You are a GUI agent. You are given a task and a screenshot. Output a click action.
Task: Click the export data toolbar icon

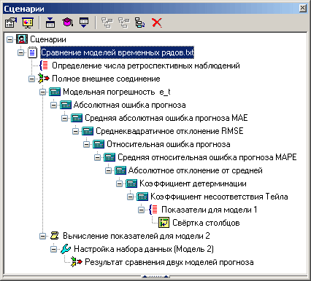[84, 23]
